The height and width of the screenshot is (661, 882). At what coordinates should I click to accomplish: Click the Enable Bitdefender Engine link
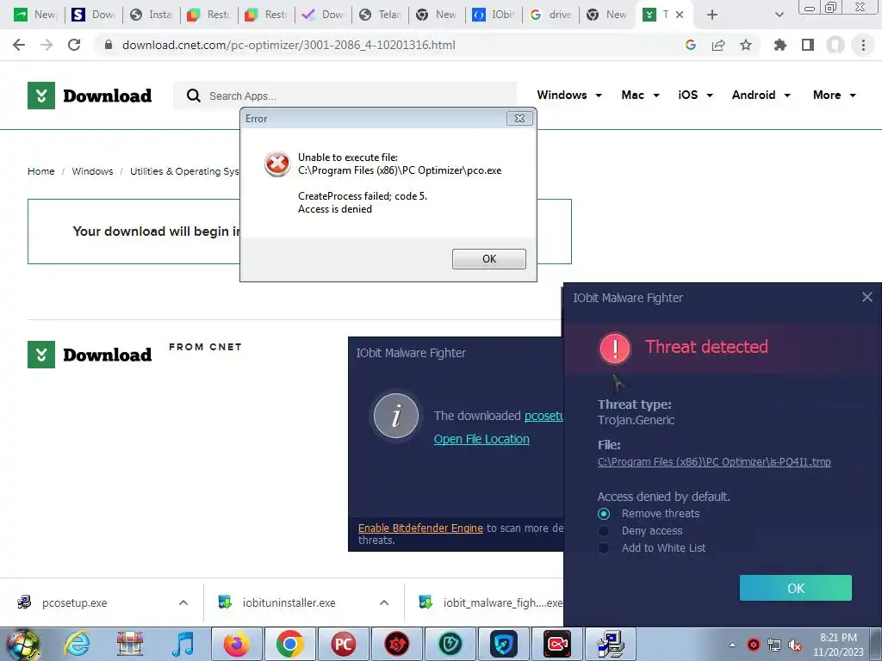coord(420,528)
